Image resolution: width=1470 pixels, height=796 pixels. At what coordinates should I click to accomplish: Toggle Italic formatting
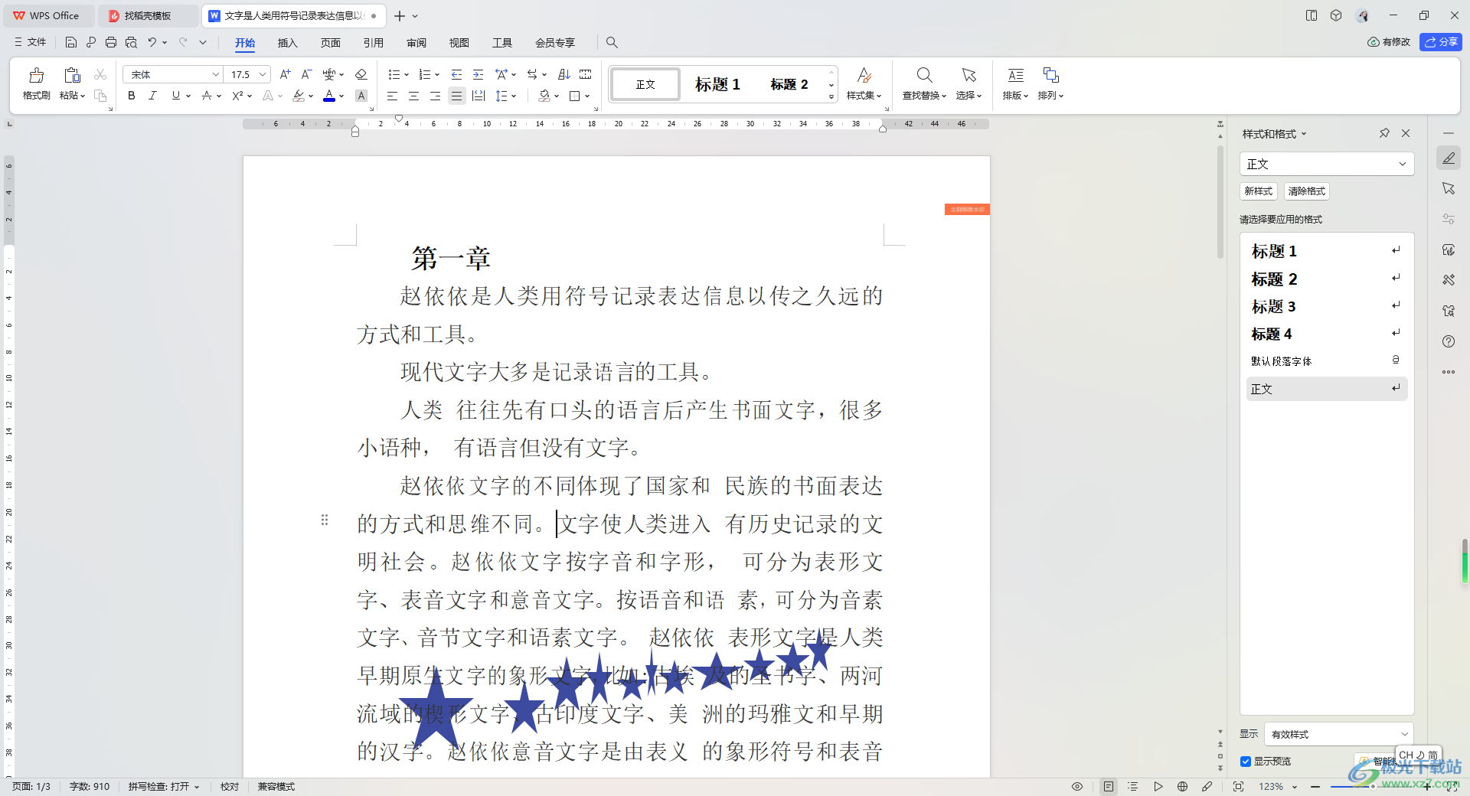tap(152, 96)
